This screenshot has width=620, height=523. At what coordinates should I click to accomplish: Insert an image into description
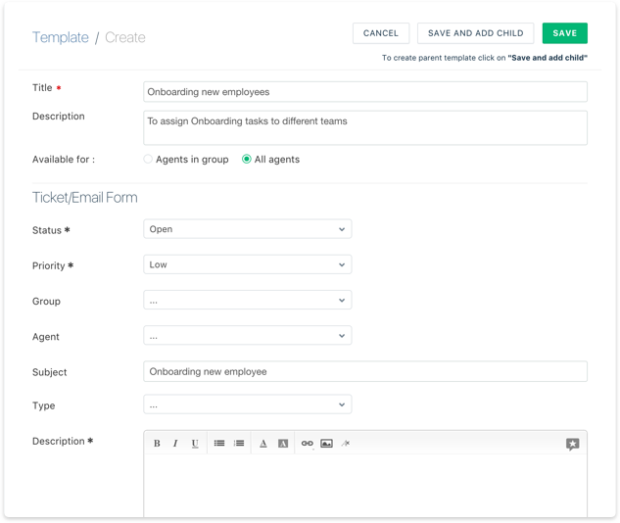pyautogui.click(x=326, y=444)
